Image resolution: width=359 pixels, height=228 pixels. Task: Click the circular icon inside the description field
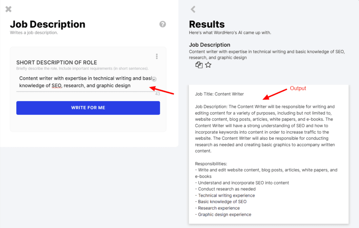pyautogui.click(x=154, y=79)
